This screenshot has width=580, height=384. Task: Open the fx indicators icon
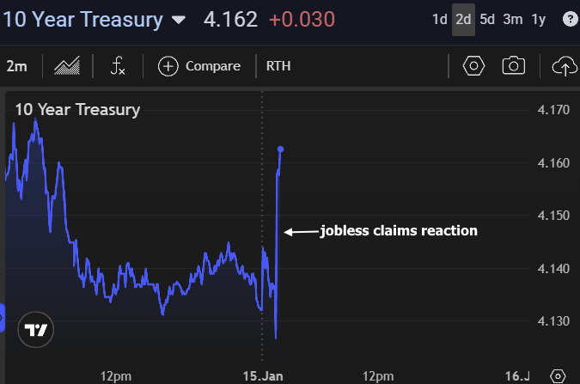click(x=119, y=66)
